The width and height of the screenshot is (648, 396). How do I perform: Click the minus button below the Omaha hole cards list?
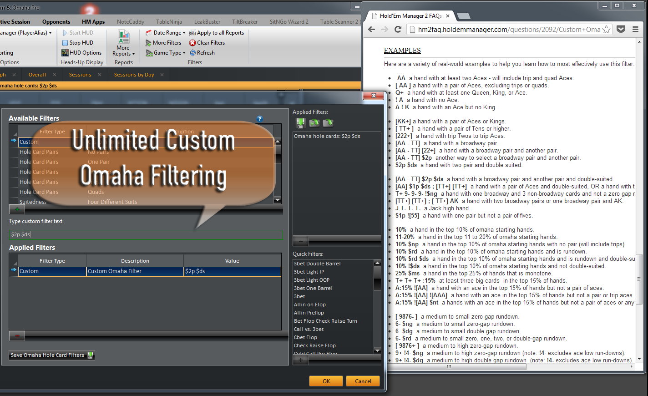(x=300, y=241)
